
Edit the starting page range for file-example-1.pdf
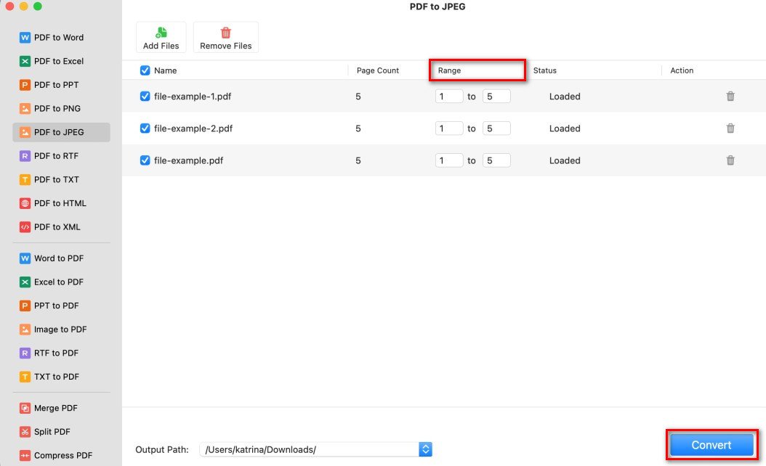pyautogui.click(x=448, y=96)
